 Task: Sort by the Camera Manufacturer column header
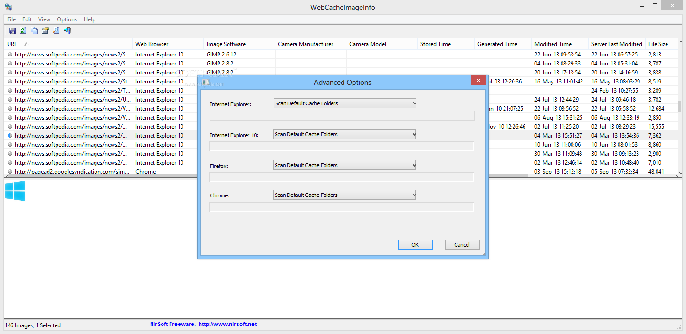[311, 44]
